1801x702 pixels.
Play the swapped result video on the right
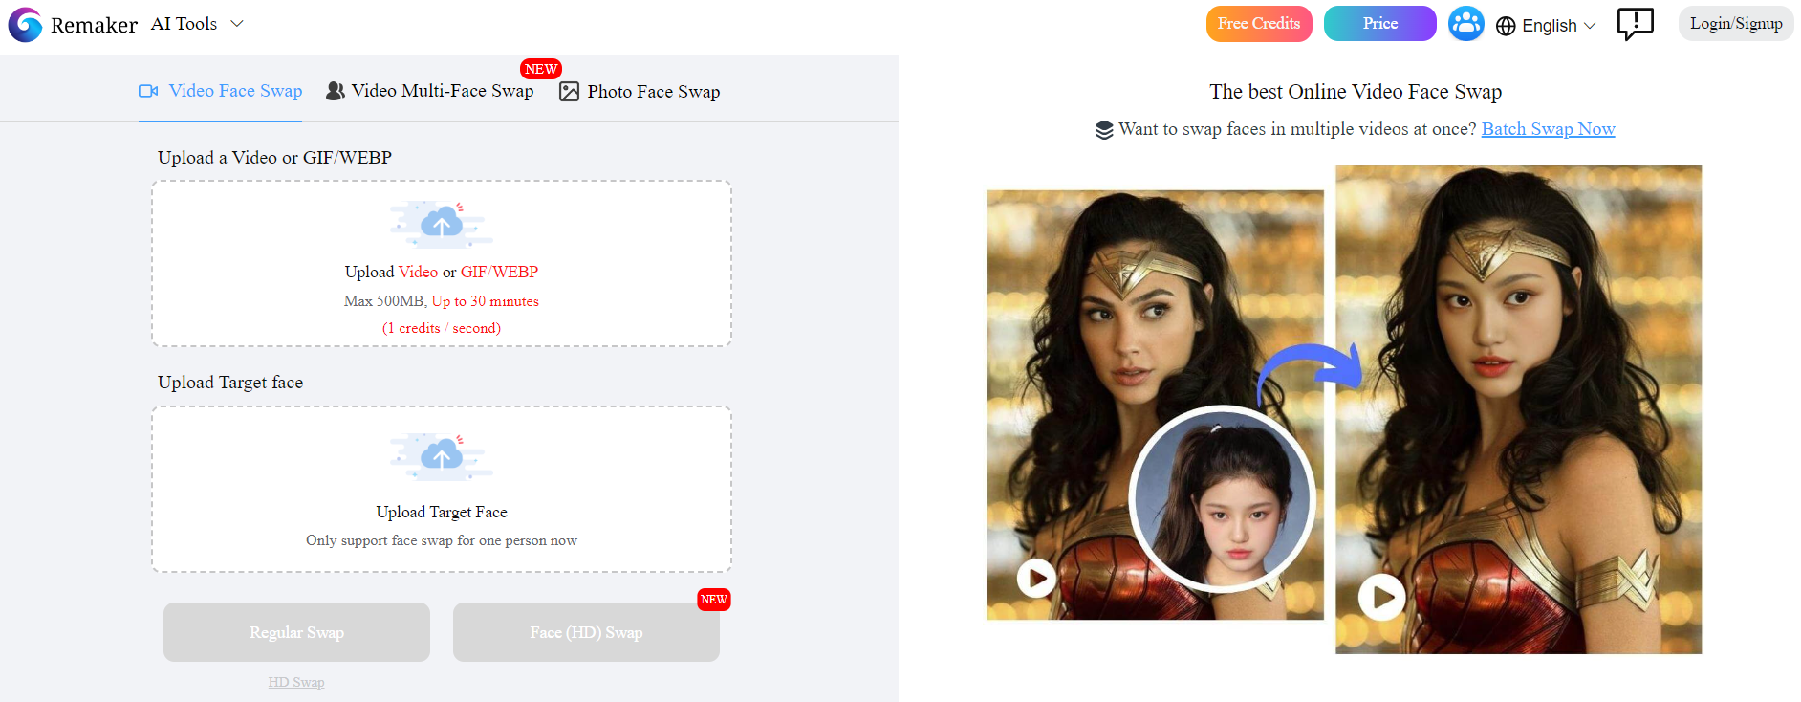[1382, 597]
